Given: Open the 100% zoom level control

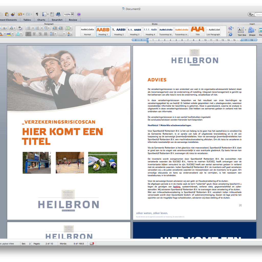Looking at the screenshot, I should (x=68, y=14).
